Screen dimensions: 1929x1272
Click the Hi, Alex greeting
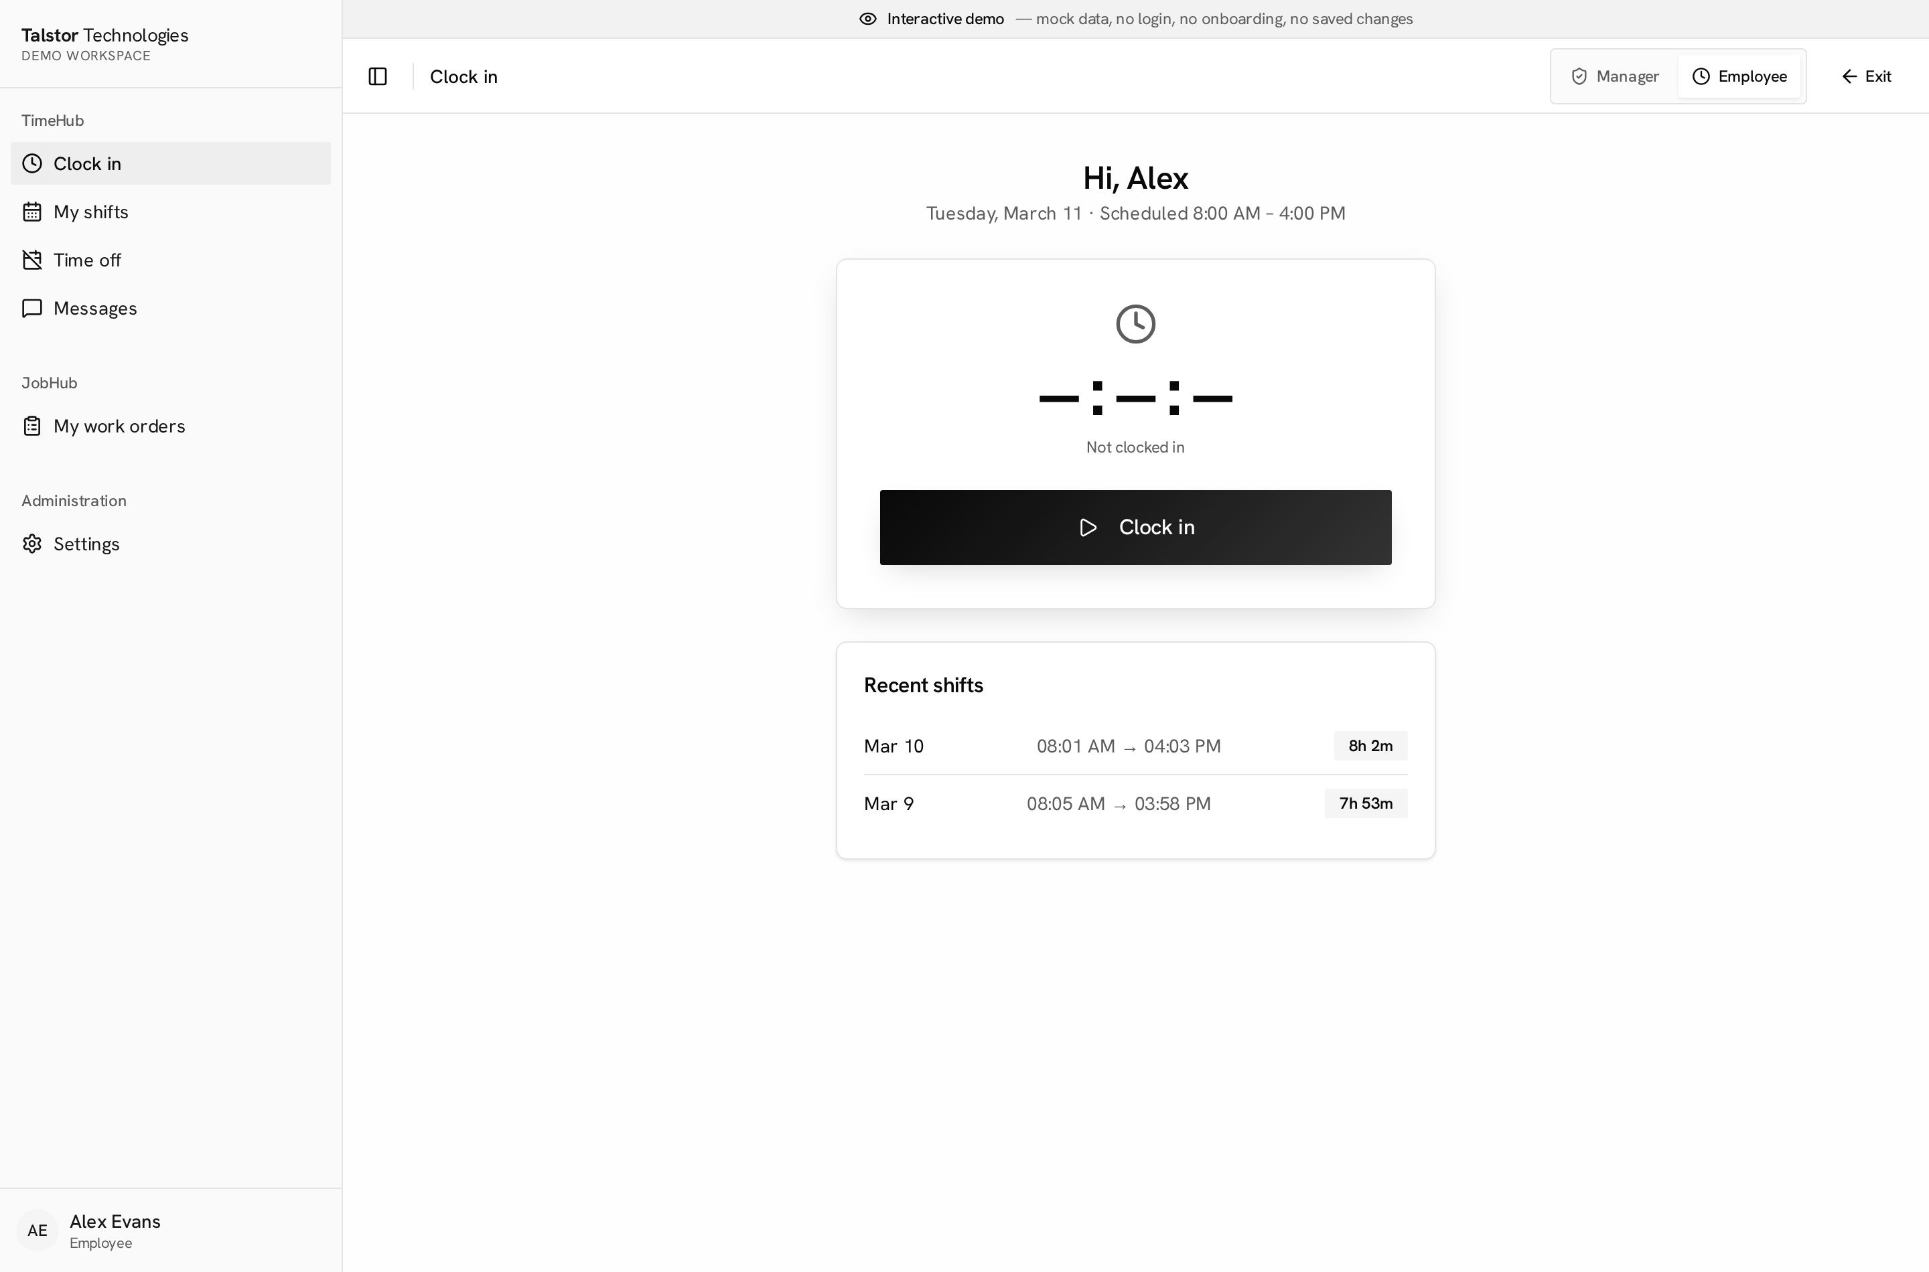pos(1135,177)
